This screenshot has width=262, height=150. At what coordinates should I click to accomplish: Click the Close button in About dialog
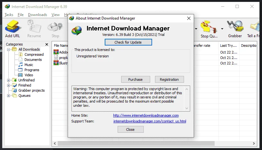(131, 129)
